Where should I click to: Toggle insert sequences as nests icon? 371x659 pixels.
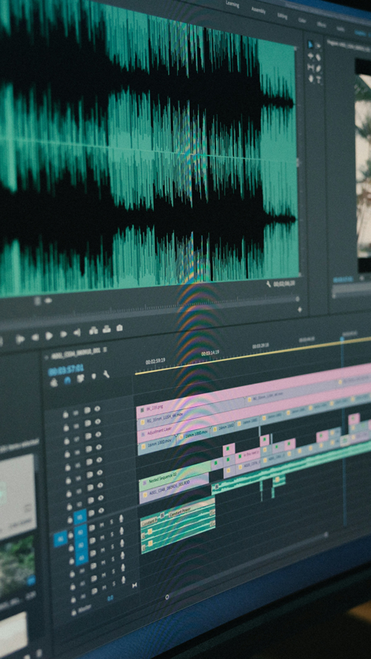(53, 382)
